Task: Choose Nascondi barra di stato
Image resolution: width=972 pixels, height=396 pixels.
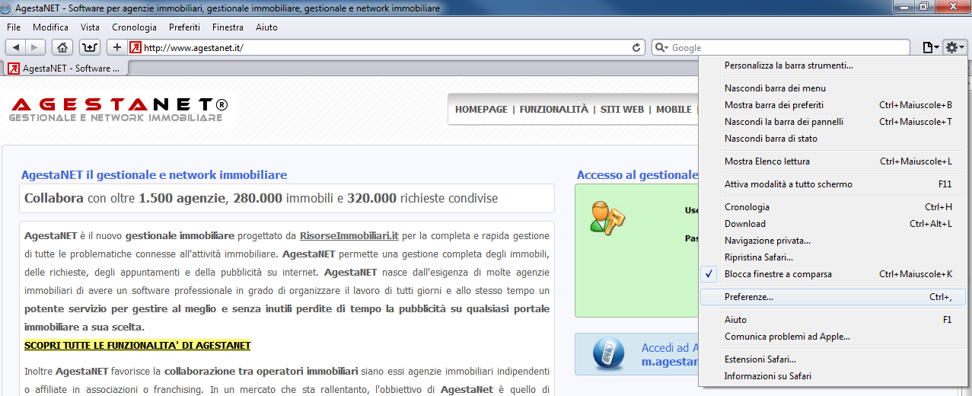Action: point(833,139)
